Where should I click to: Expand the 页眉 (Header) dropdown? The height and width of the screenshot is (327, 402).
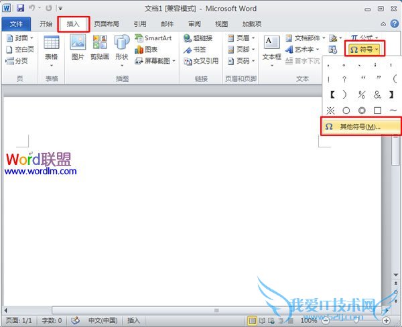click(239, 38)
